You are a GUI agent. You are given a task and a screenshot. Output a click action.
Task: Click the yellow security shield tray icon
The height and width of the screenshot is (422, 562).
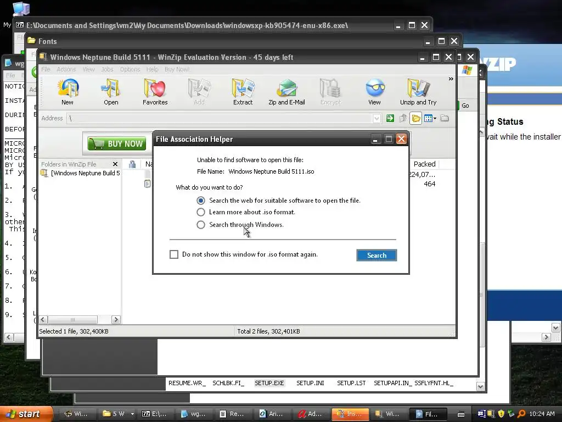501,414
